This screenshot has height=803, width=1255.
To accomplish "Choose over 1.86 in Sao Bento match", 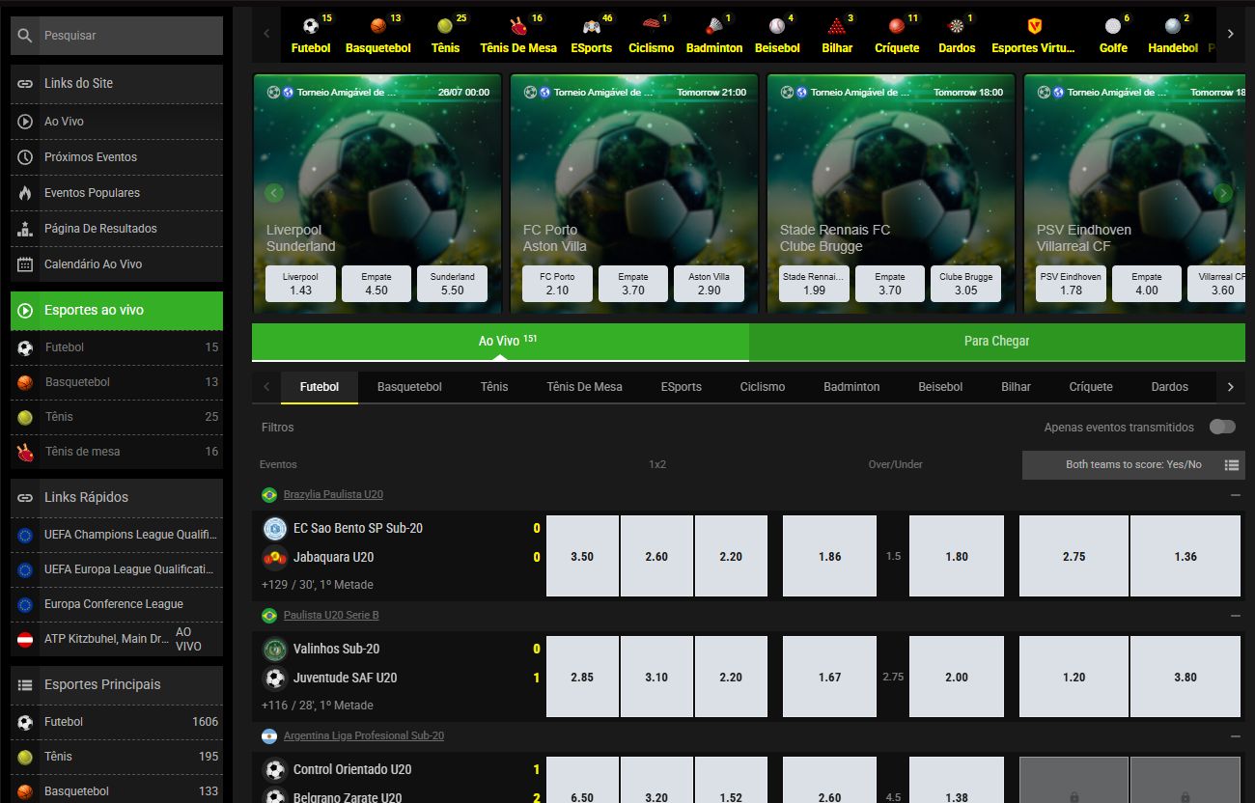I will click(x=829, y=556).
